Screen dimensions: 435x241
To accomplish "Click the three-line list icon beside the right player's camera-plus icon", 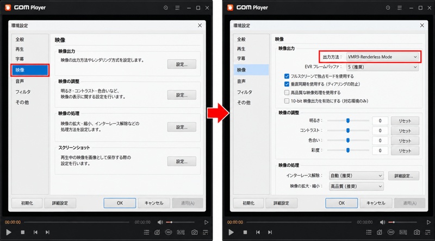I will (369, 232).
